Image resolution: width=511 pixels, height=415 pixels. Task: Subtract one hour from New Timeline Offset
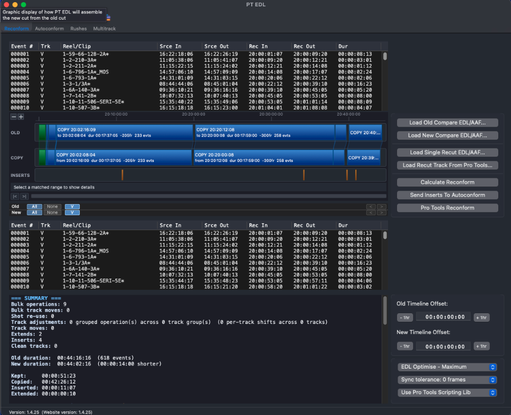[405, 346]
